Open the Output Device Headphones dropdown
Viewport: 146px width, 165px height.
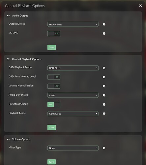click(x=73, y=24)
